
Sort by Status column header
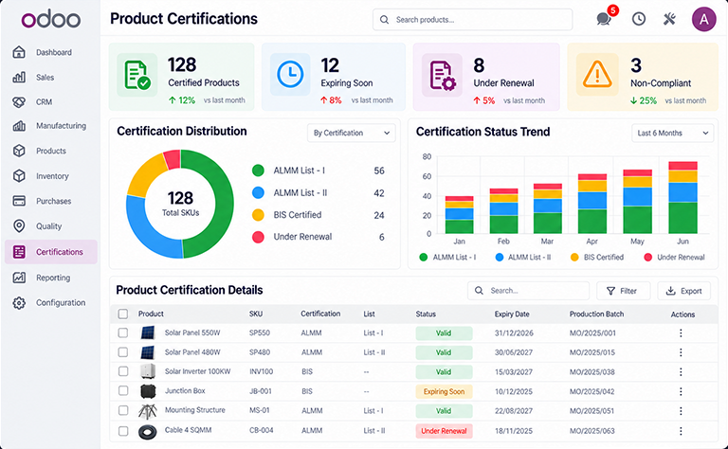pos(426,314)
